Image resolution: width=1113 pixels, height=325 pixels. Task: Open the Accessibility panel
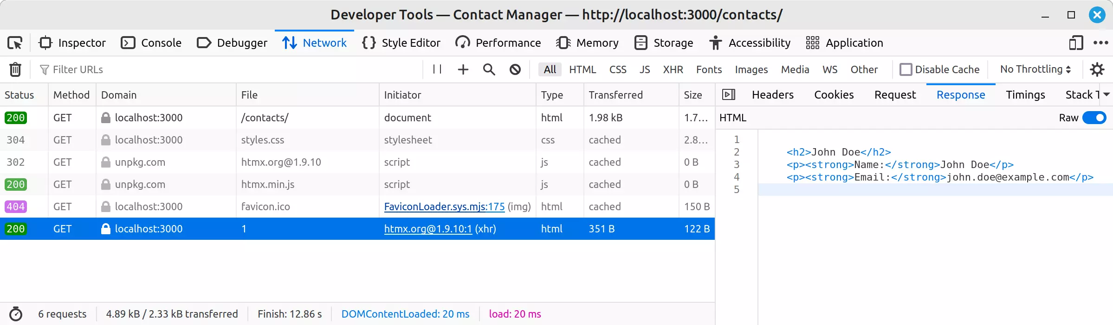(x=750, y=43)
